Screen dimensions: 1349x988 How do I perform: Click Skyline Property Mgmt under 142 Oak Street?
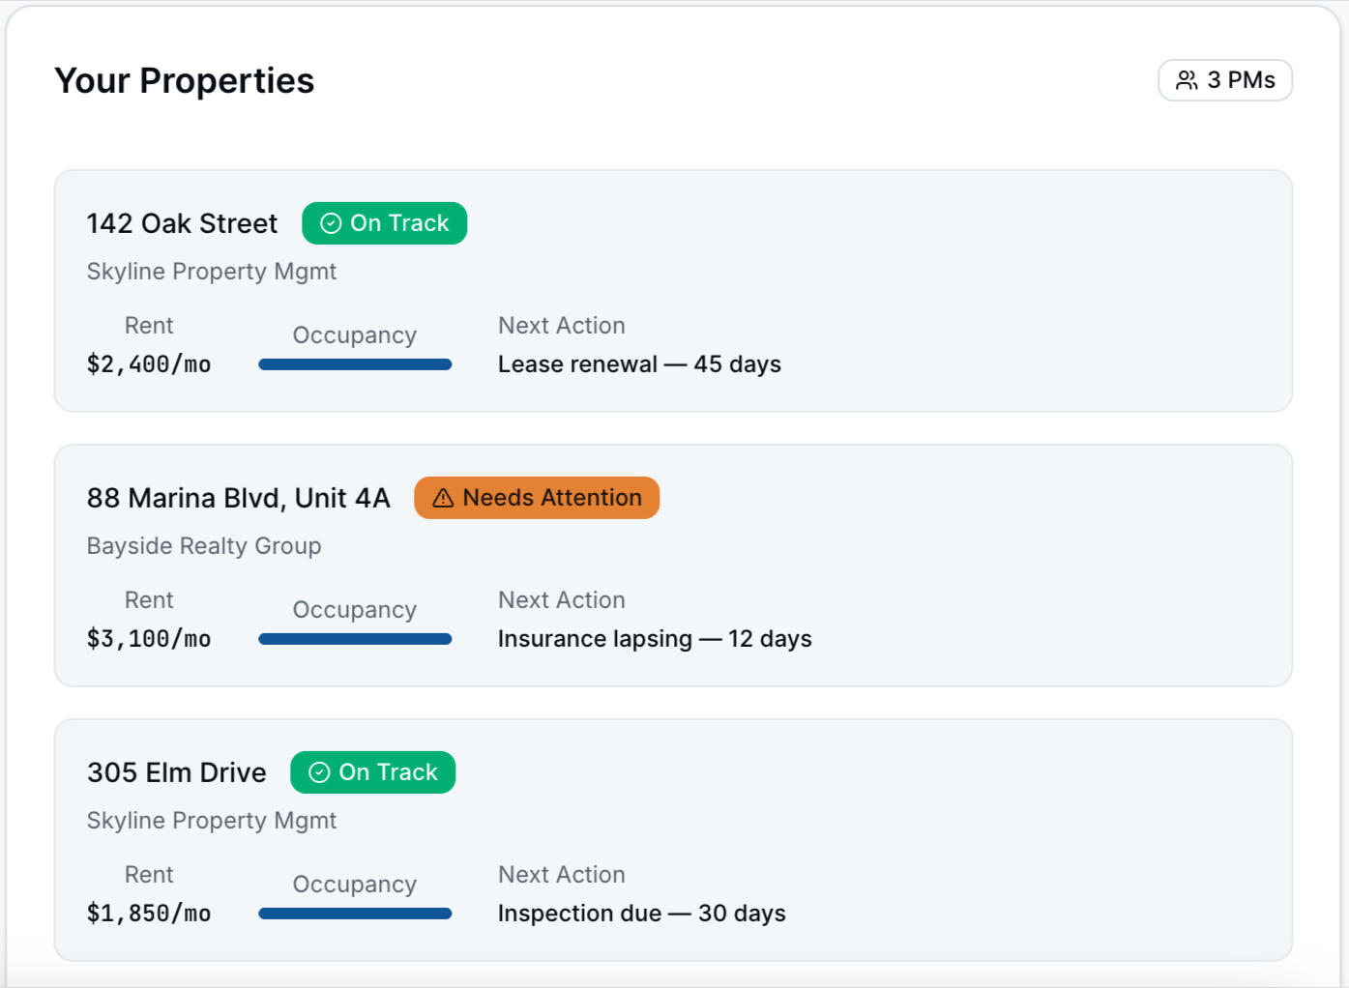click(212, 272)
